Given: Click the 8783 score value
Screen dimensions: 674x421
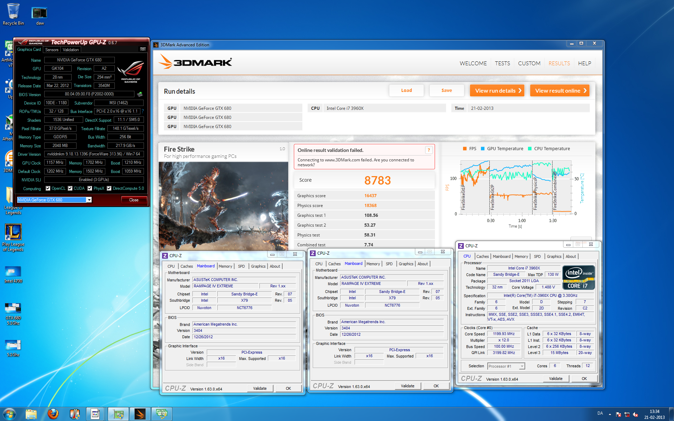Looking at the screenshot, I should pos(377,180).
